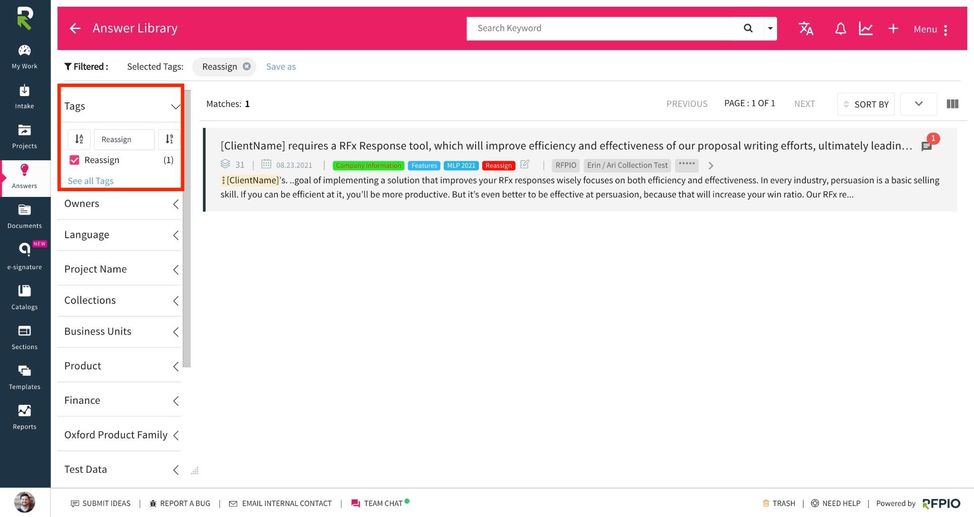Expand the Product filter section

(x=176, y=366)
